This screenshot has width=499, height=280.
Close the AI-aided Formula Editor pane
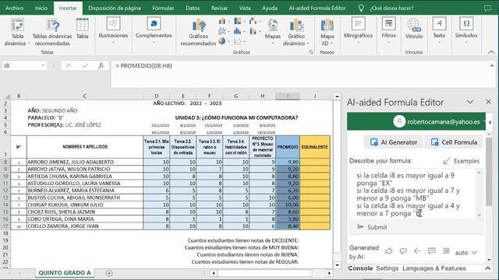[x=489, y=102]
